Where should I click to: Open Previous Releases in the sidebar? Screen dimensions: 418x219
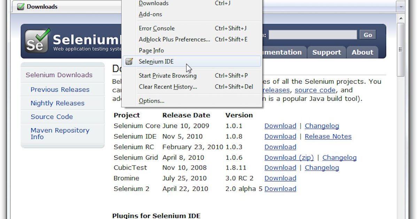60,90
